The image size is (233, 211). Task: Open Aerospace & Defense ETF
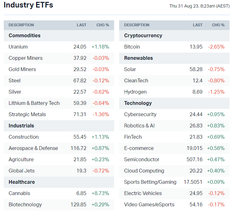tap(33, 148)
